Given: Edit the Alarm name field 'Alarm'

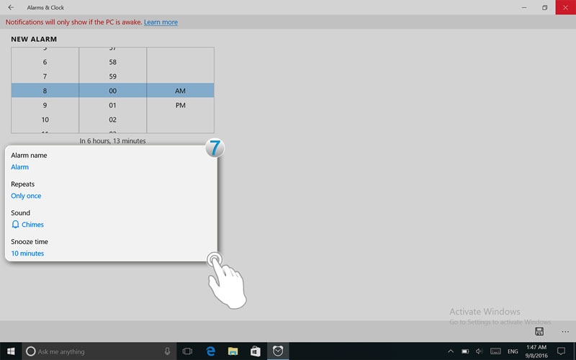Looking at the screenshot, I should pos(20,167).
